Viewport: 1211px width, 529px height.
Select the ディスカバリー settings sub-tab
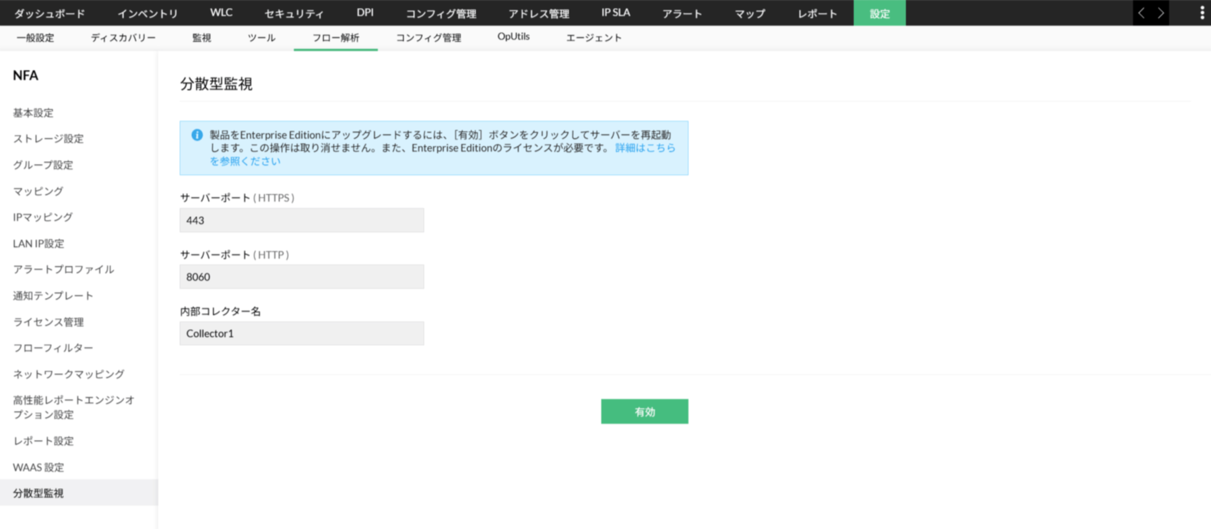[x=123, y=38]
